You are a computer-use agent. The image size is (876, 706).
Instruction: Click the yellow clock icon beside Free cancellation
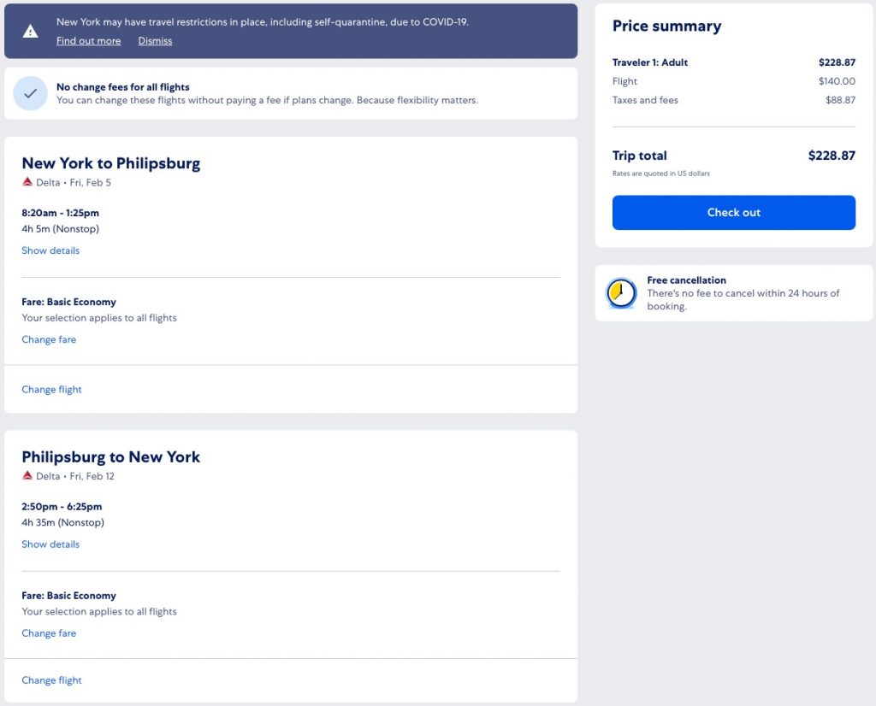tap(621, 293)
